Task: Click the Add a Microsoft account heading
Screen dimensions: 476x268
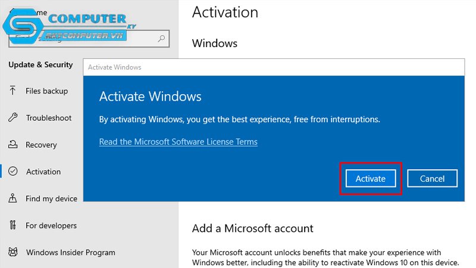Action: click(x=252, y=228)
